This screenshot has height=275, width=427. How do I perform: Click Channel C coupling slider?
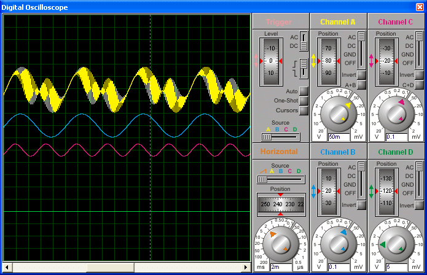point(420,50)
